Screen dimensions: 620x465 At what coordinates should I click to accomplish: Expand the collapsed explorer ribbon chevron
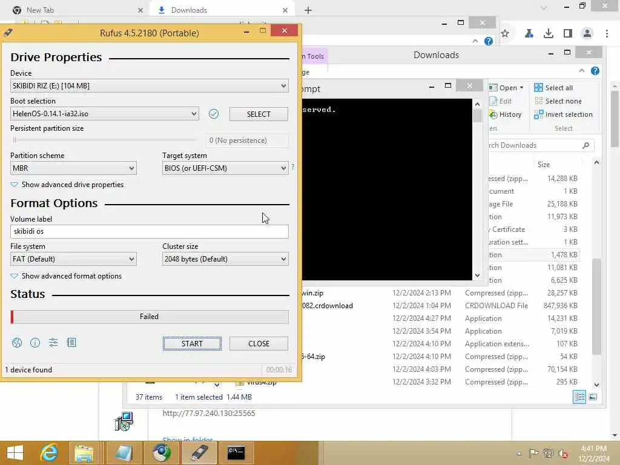point(582,71)
